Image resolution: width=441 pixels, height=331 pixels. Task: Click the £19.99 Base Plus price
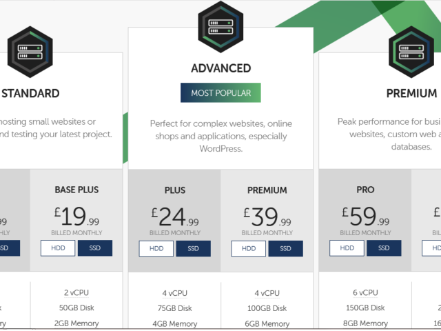point(76,216)
